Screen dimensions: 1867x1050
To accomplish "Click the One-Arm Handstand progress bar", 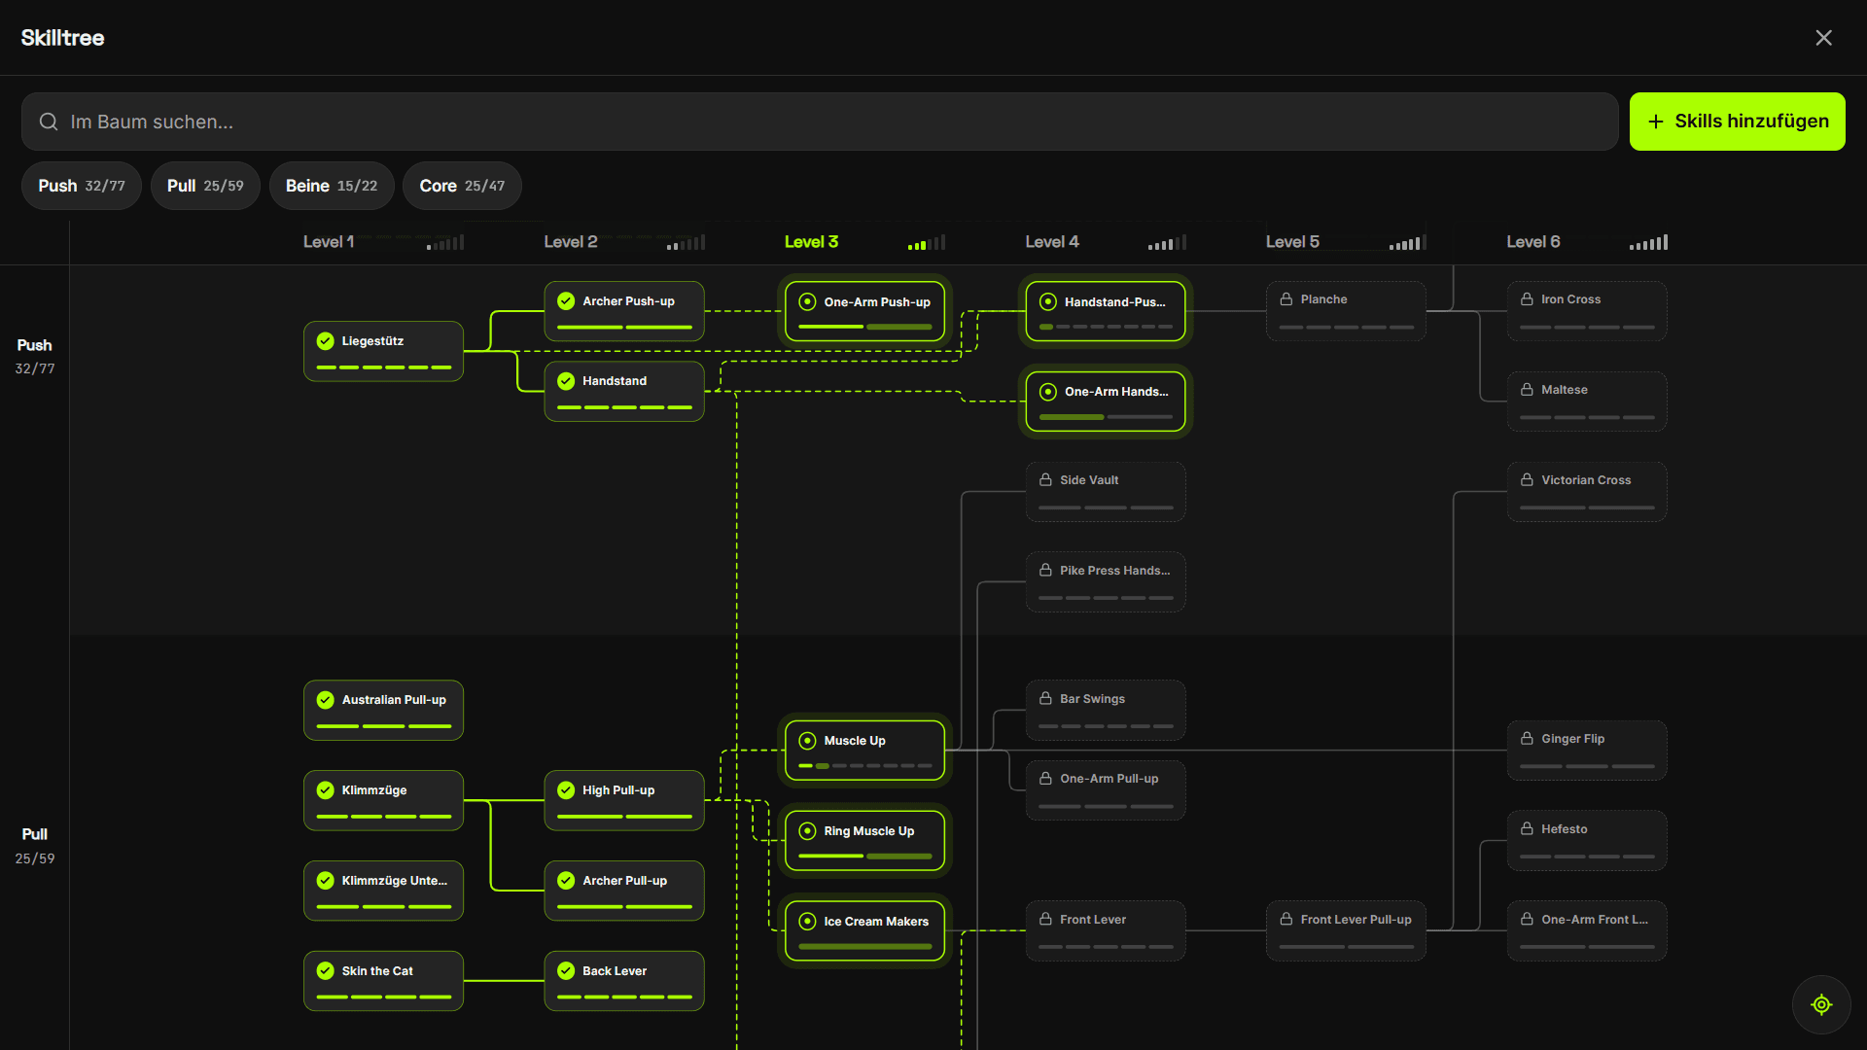I will click(x=1106, y=417).
